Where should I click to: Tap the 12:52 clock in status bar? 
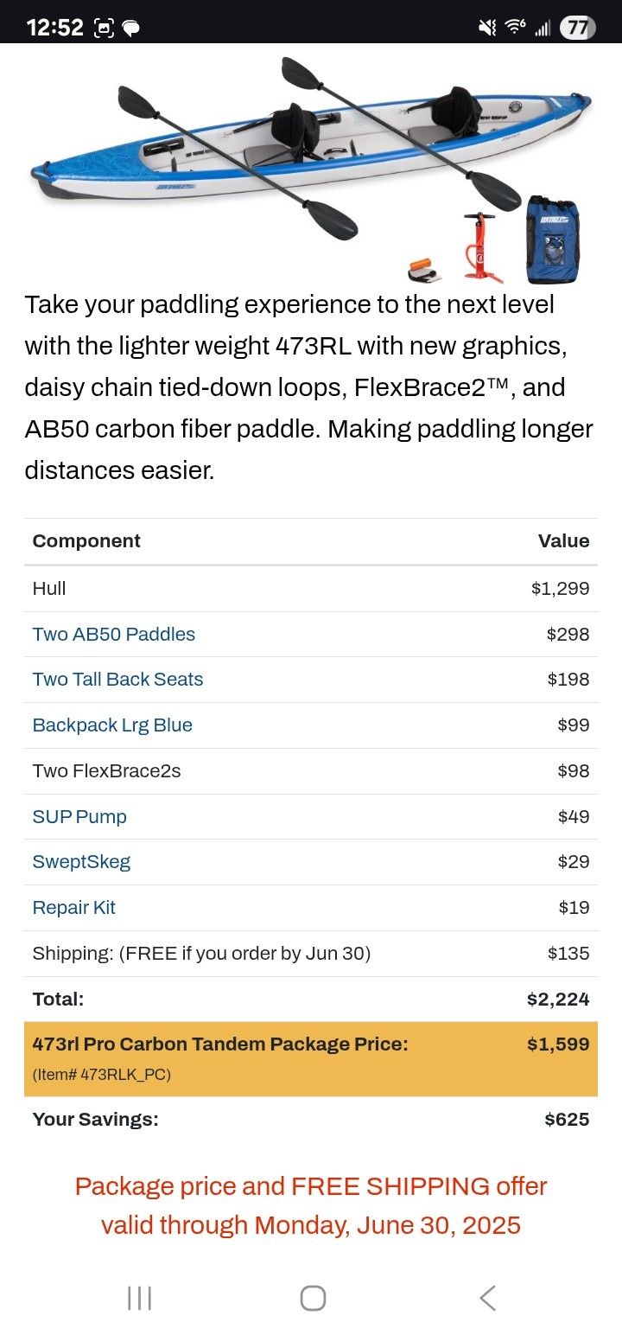coord(54,28)
